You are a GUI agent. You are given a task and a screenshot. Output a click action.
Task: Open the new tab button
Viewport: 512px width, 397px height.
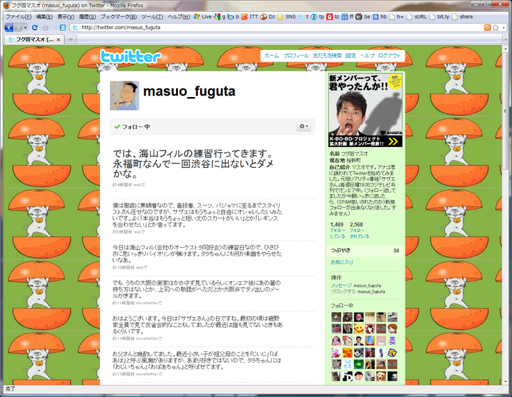(x=70, y=39)
